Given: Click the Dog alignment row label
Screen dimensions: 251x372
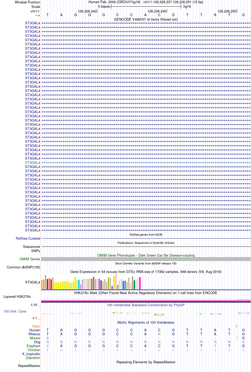Looking at the screenshot, I should [37, 342].
